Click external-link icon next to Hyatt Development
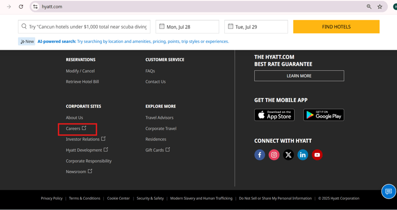This screenshot has height=210, width=397. pos(106,149)
